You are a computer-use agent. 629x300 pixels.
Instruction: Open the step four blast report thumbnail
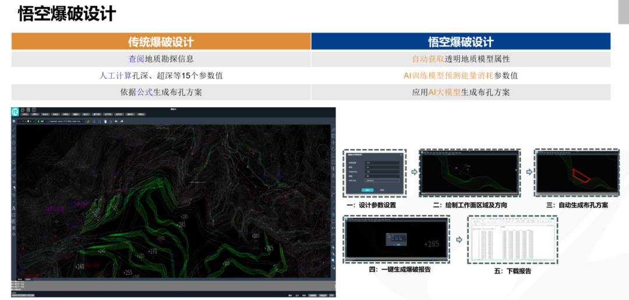[397, 240]
